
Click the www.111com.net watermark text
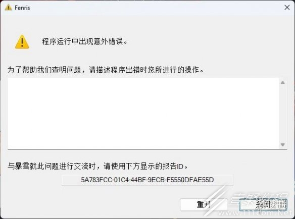[256, 213]
